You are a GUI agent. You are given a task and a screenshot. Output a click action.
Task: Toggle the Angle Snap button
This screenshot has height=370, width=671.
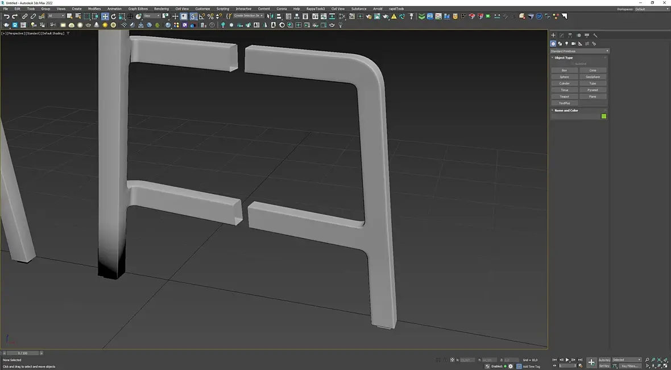tap(202, 17)
